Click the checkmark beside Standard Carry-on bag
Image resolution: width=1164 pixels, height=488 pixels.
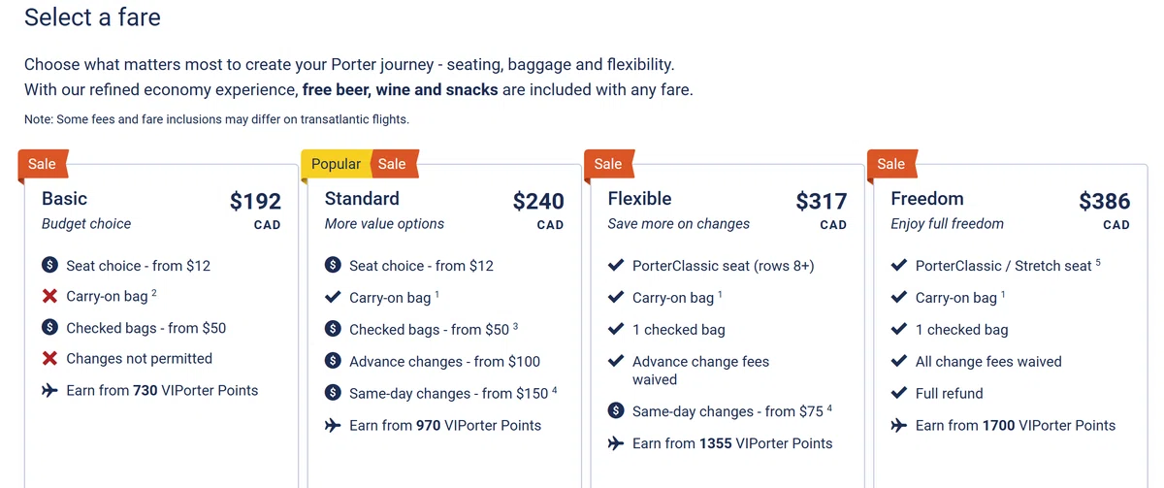click(x=333, y=297)
